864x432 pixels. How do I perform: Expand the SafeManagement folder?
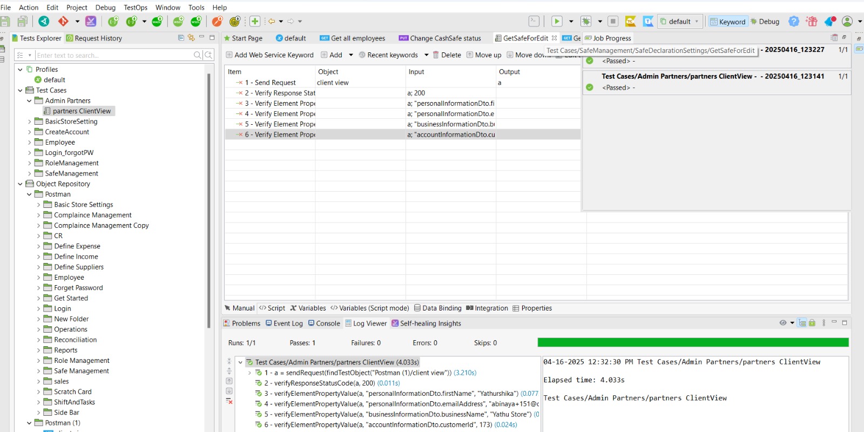click(x=30, y=173)
